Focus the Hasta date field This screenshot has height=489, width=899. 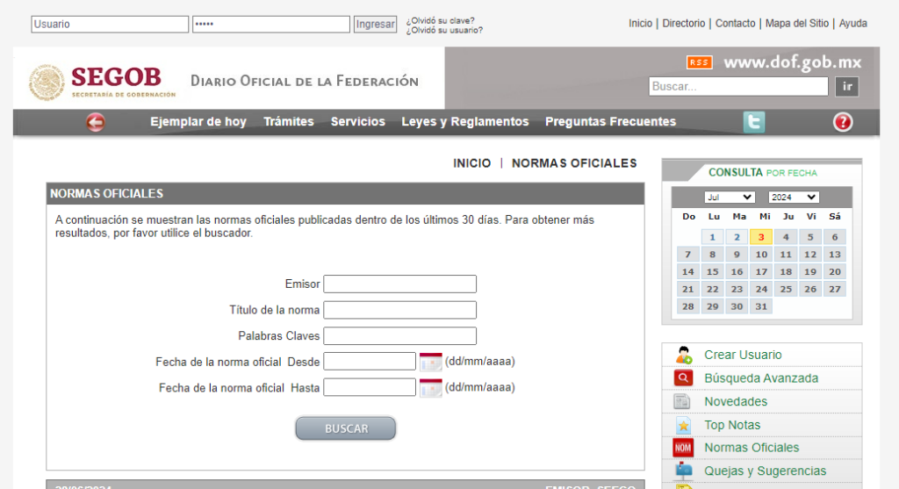tap(370, 387)
